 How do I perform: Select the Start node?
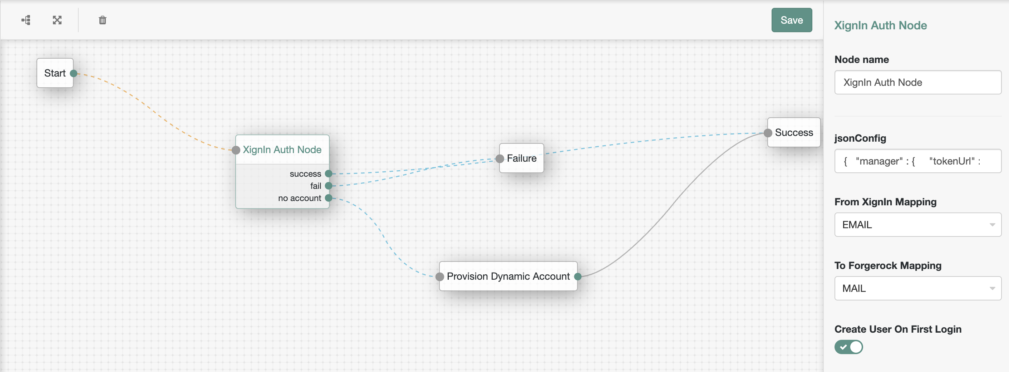click(x=55, y=73)
